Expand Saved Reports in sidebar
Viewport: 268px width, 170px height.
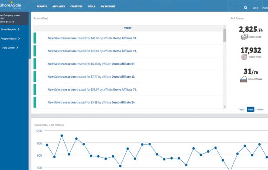pos(10,29)
